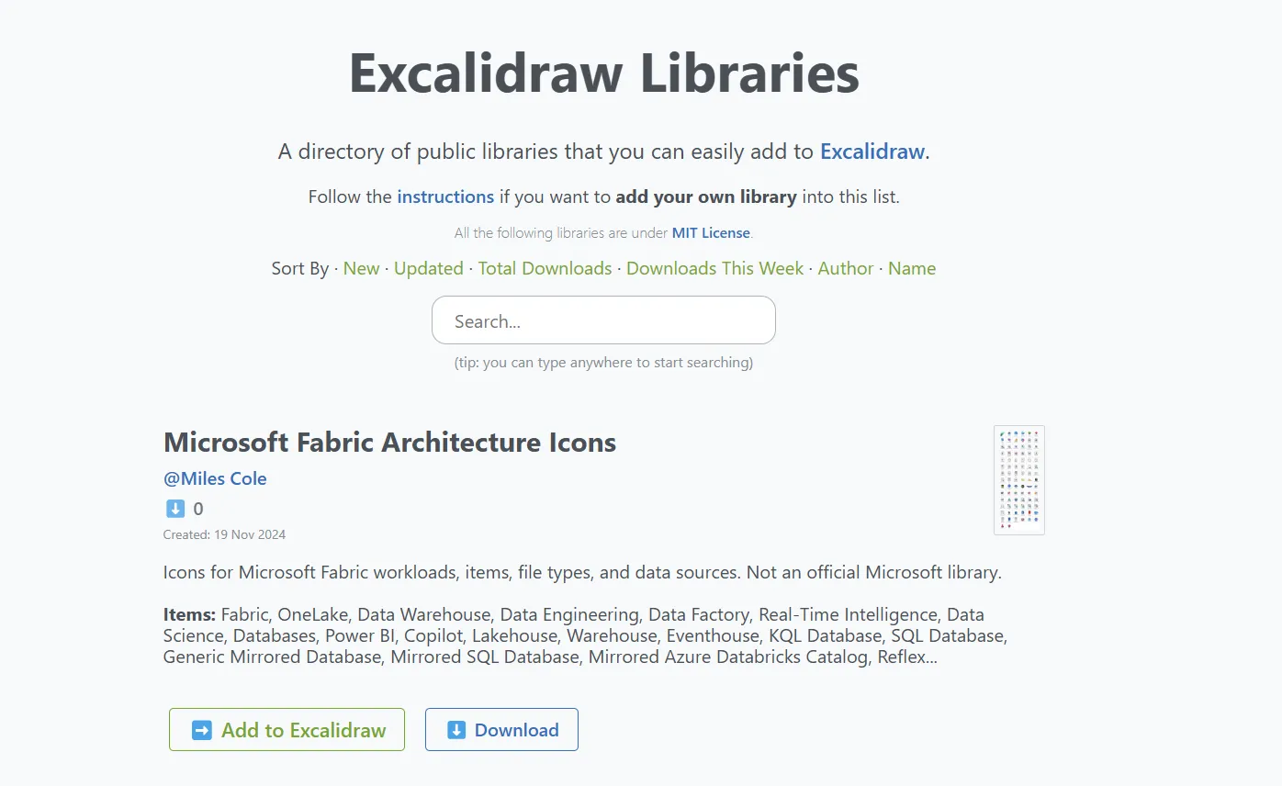Image resolution: width=1282 pixels, height=786 pixels.
Task: Follow the instructions link
Action: (445, 196)
